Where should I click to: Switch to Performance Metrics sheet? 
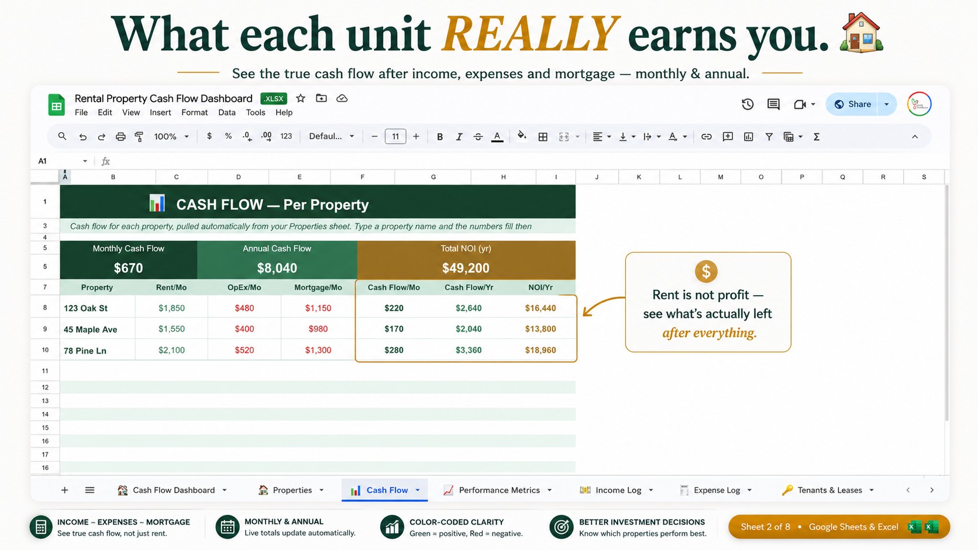coord(498,490)
